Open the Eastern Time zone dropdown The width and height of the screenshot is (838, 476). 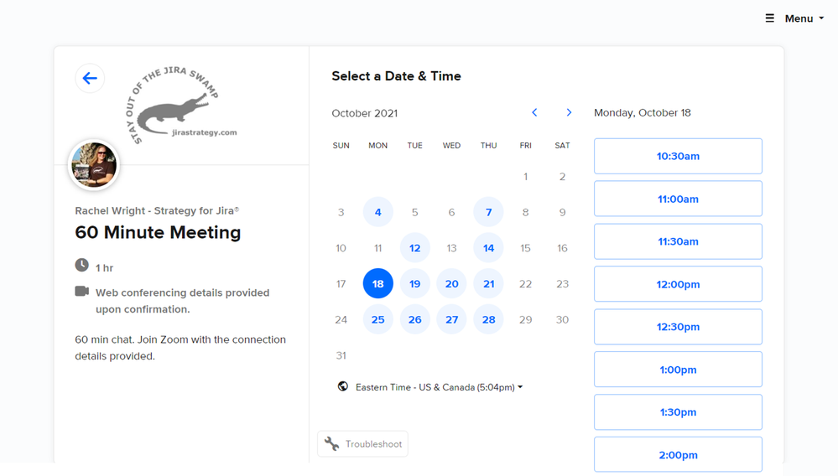coord(439,387)
